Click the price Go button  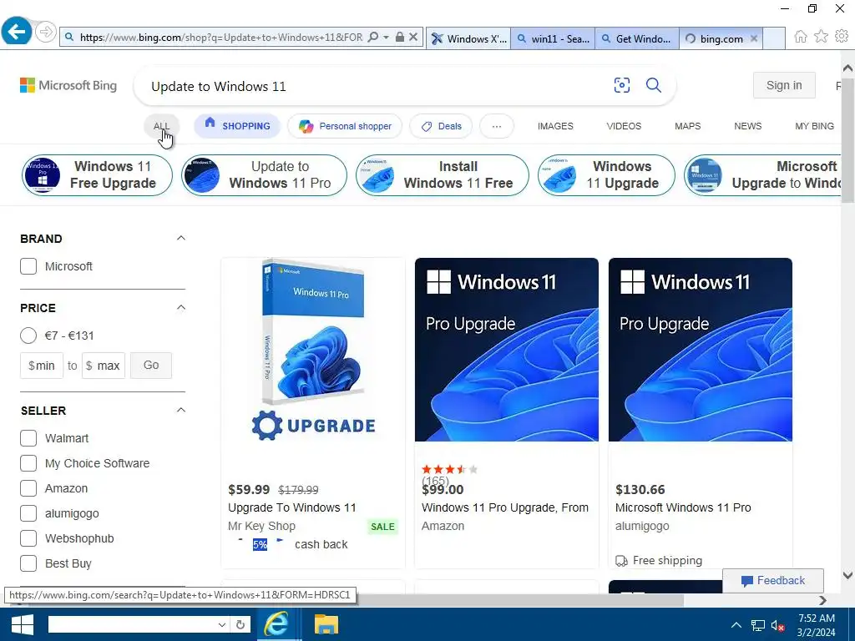(151, 366)
